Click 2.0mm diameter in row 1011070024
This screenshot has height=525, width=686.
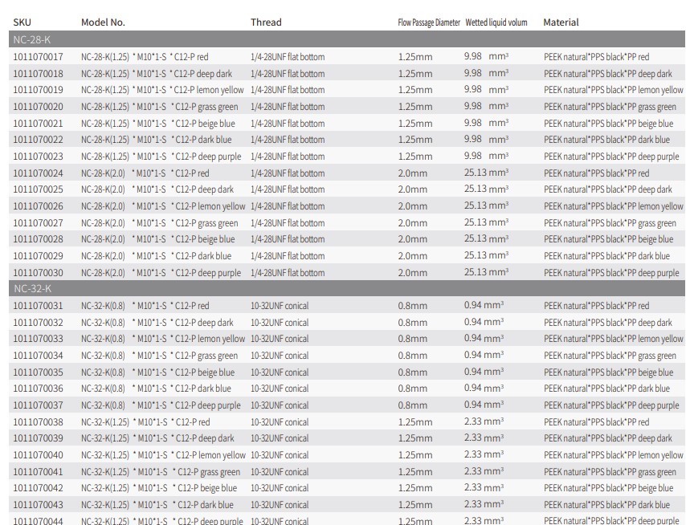point(413,173)
